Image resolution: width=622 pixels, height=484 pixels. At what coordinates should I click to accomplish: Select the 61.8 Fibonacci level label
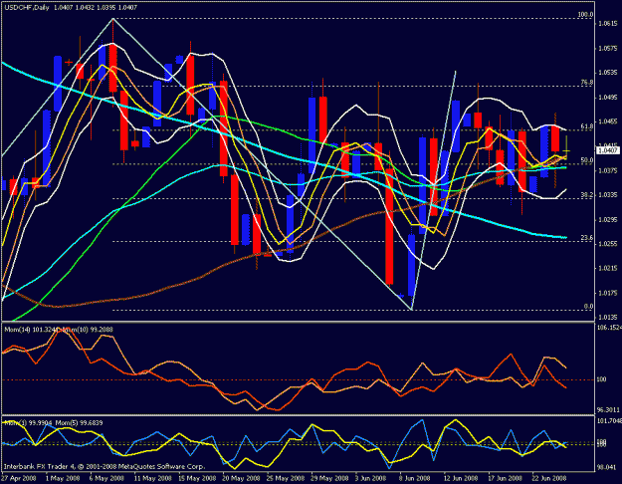point(587,126)
